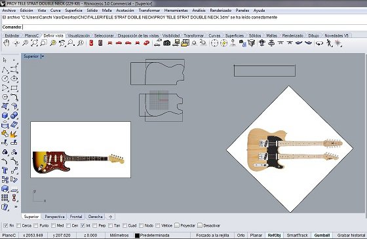Click the Rectangle tool in left sidebar
The image size is (367, 239).
tap(14, 88)
